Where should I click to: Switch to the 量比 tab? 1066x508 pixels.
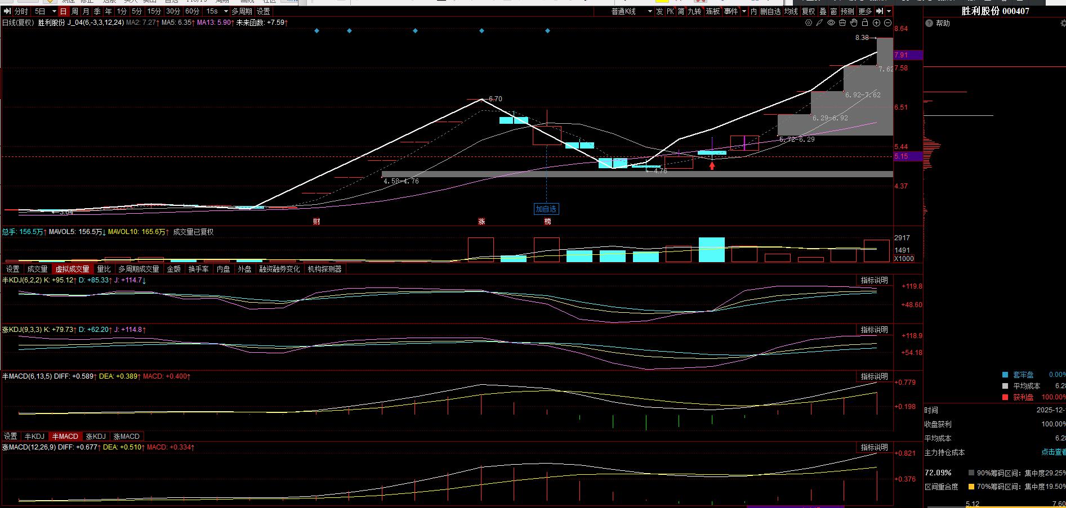(104, 269)
